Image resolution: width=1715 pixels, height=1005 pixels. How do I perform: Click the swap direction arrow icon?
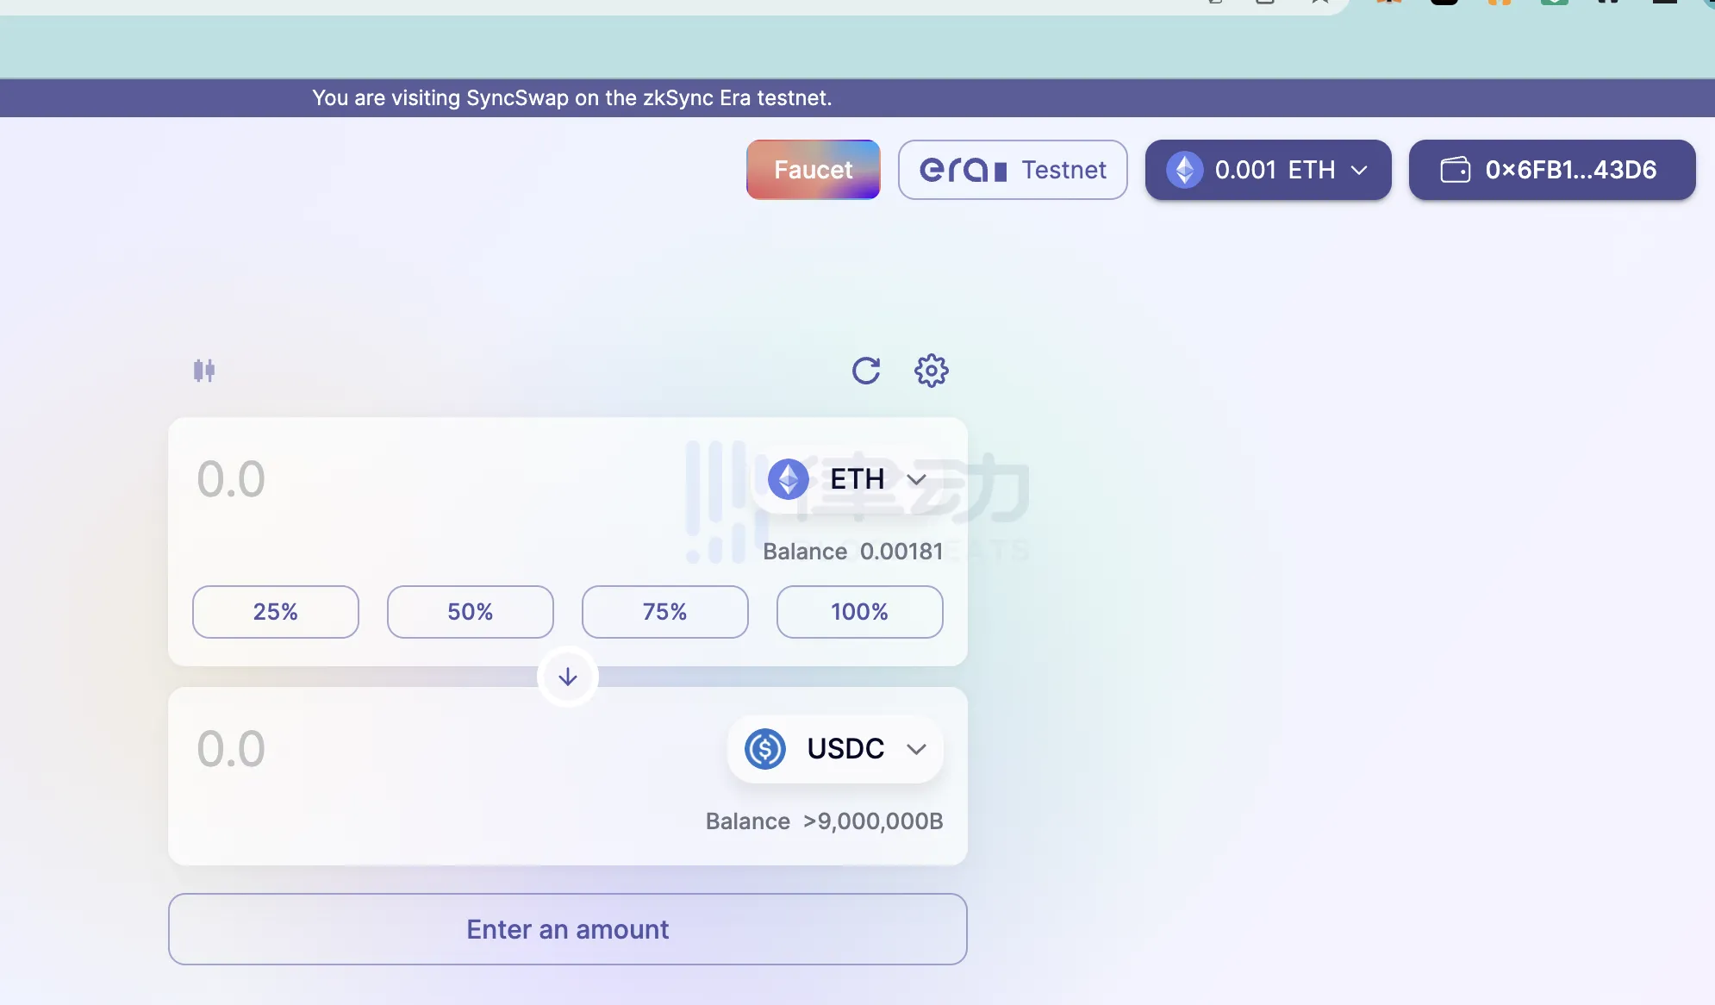(567, 676)
